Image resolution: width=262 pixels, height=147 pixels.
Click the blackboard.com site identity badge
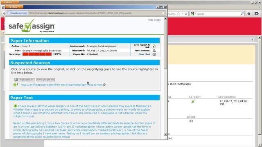click(17, 13)
